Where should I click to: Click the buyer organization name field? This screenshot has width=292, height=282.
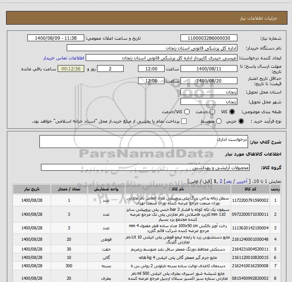pyautogui.click(x=152, y=48)
